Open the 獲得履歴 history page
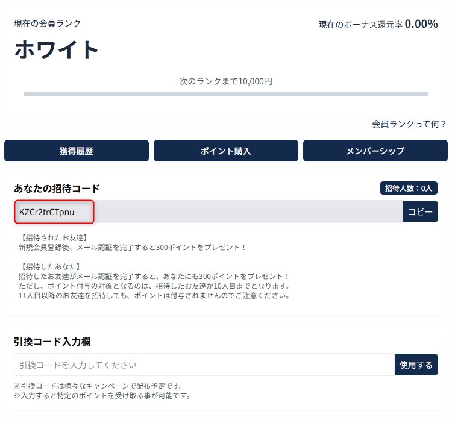The height and width of the screenshot is (423, 452). 76,151
